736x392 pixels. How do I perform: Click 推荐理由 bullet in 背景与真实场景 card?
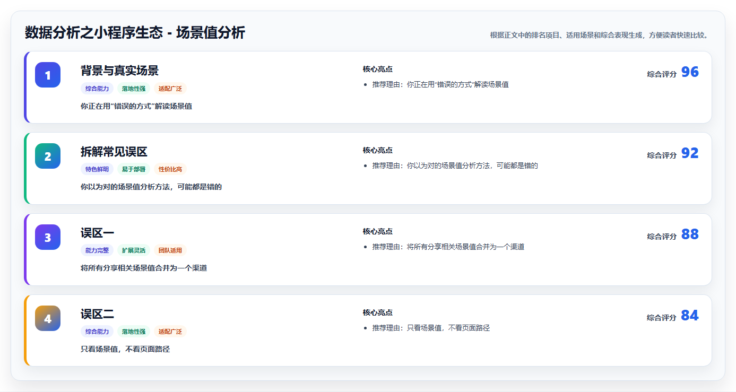(440, 84)
